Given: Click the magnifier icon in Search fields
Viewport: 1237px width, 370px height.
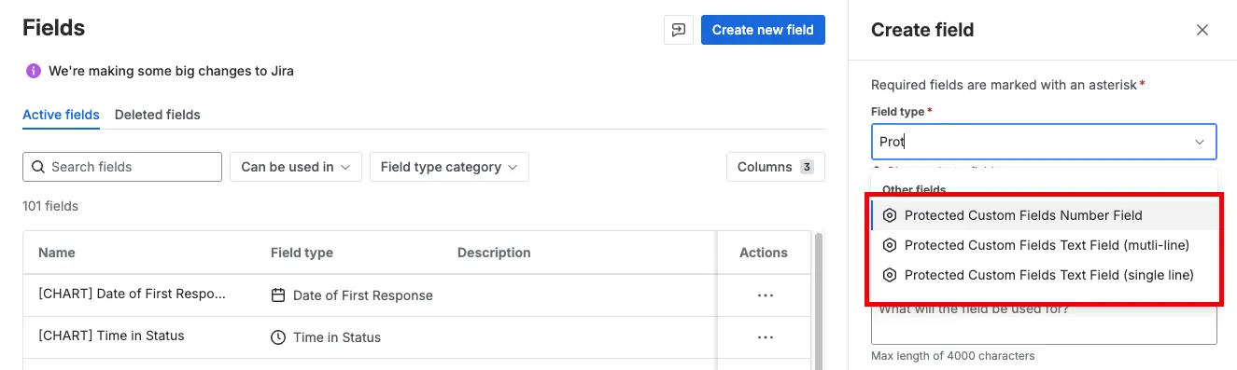Looking at the screenshot, I should [38, 167].
